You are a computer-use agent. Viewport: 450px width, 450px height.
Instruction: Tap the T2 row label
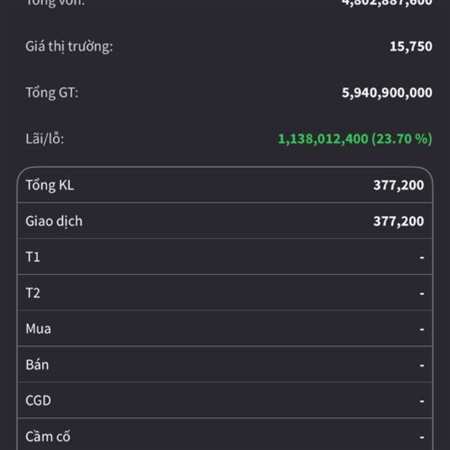tap(33, 293)
